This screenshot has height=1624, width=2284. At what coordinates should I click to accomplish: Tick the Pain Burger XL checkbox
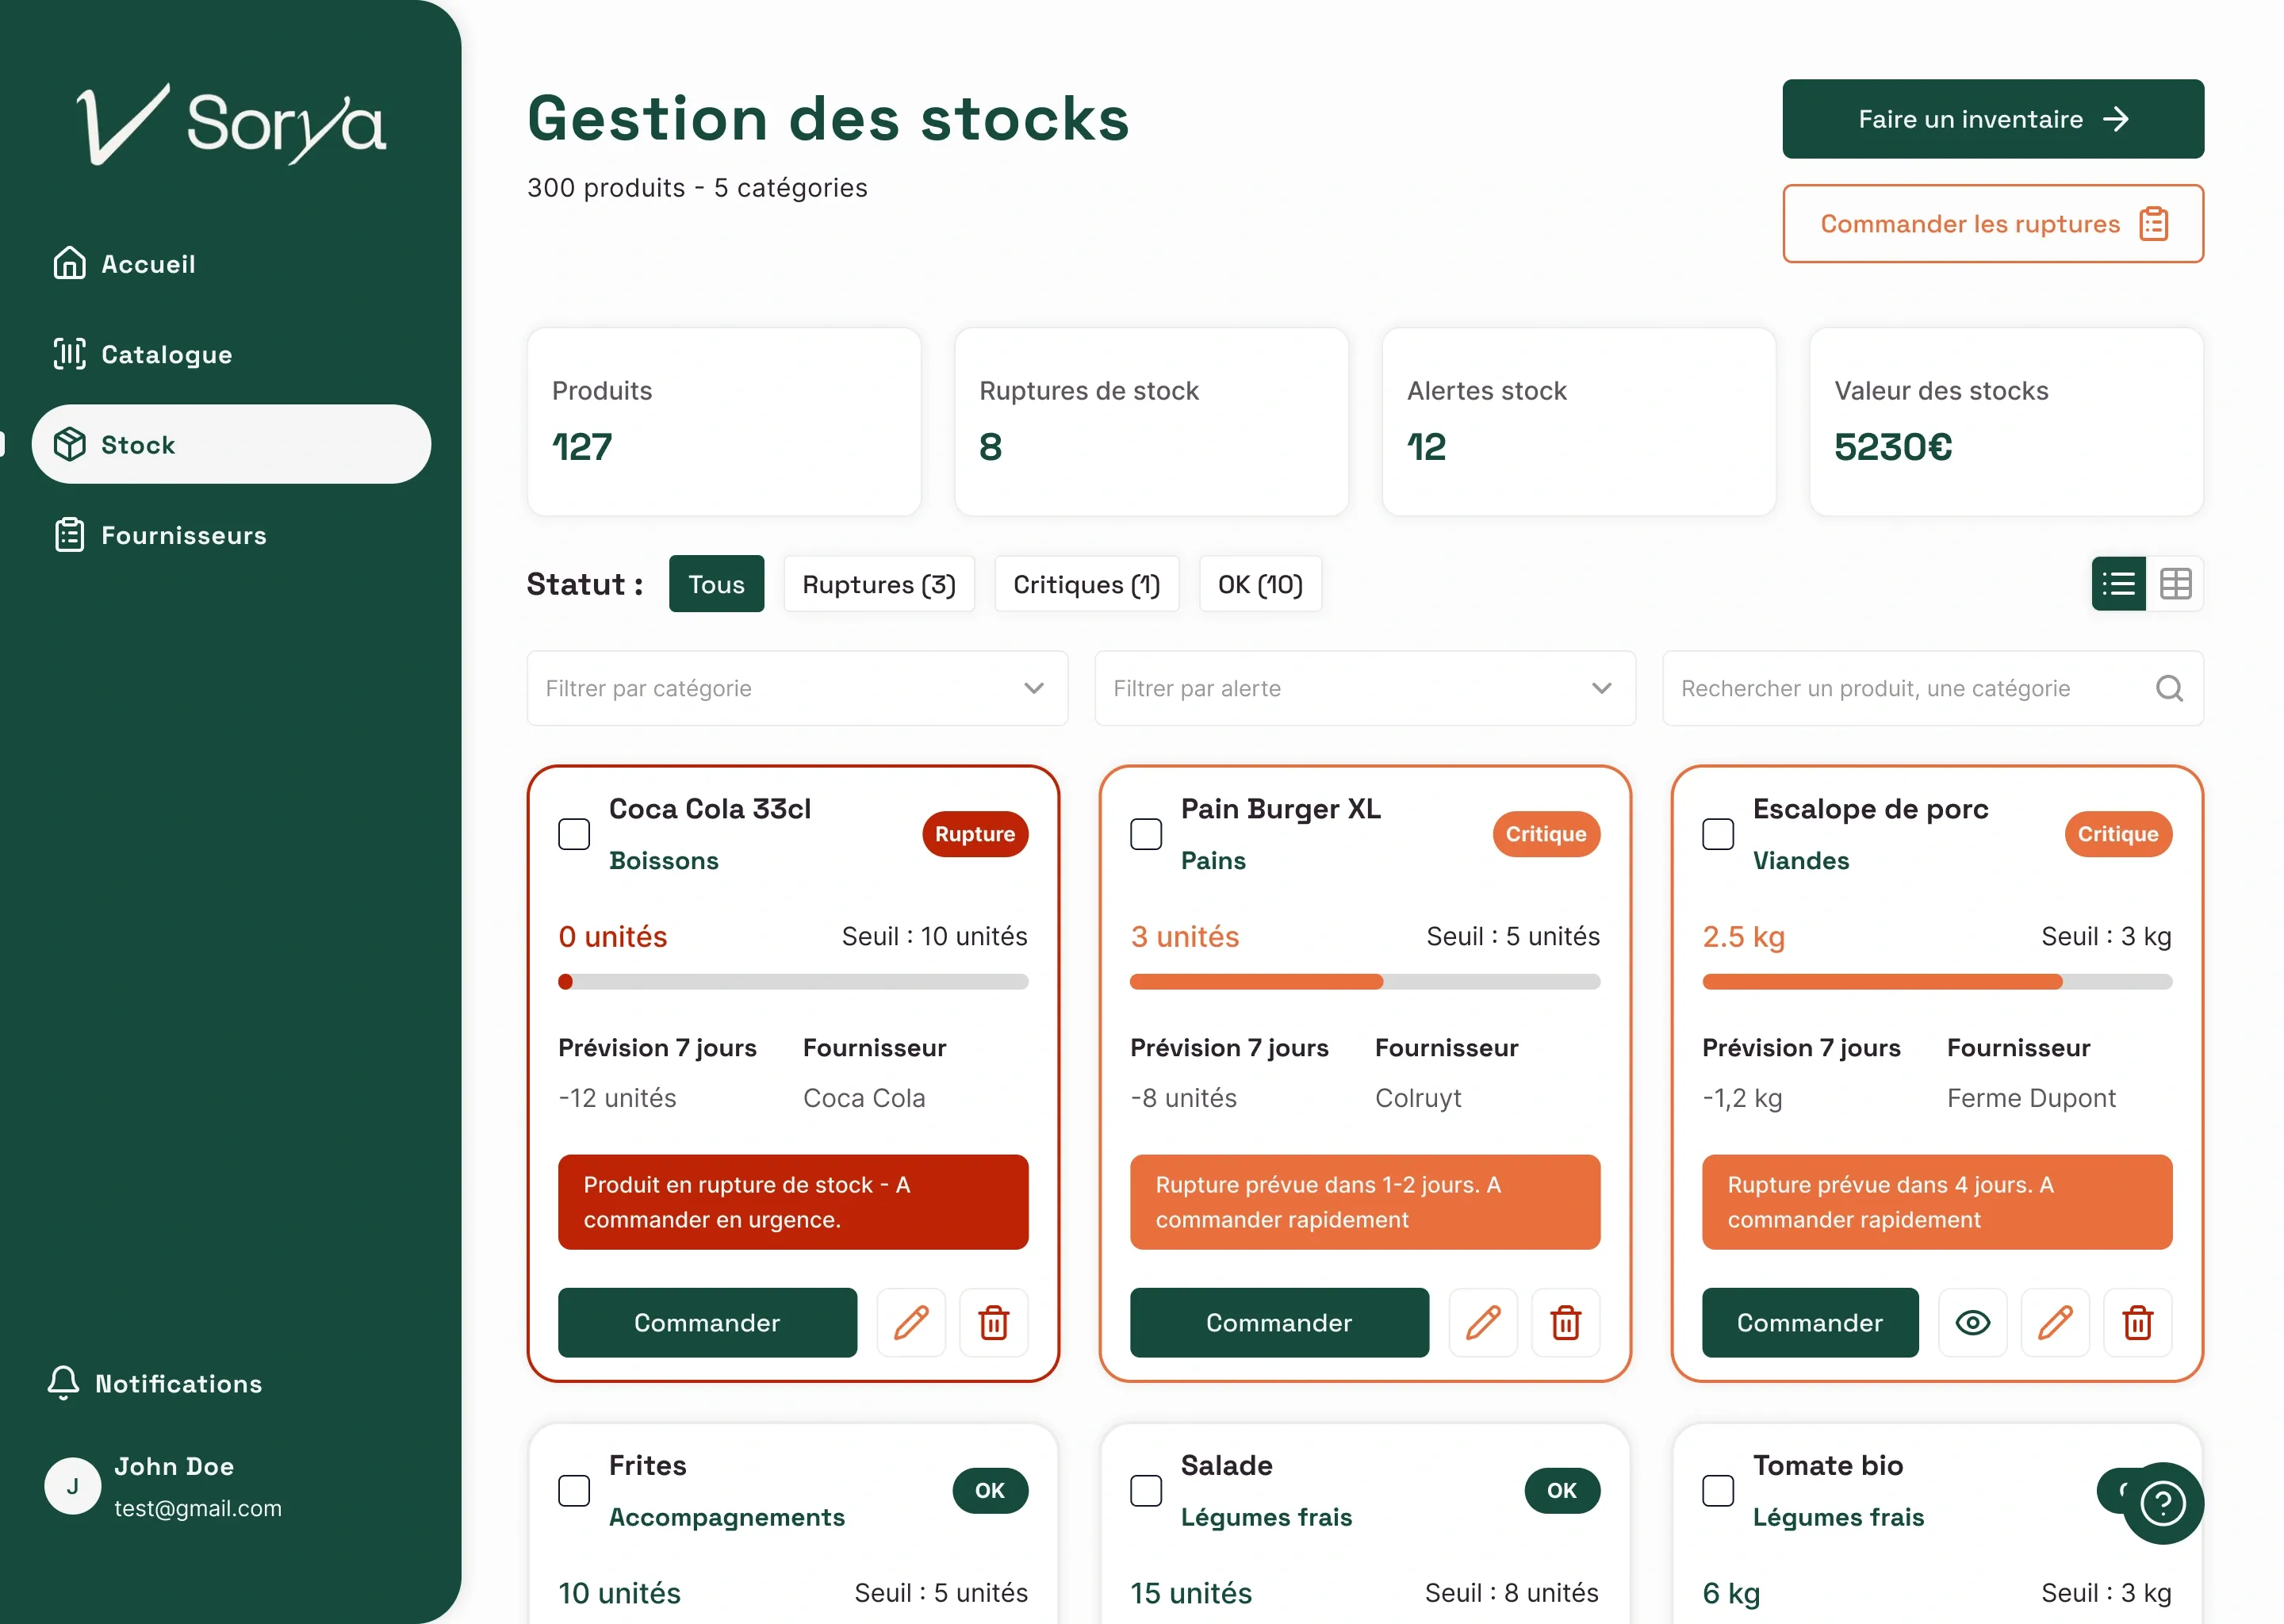coord(1146,834)
